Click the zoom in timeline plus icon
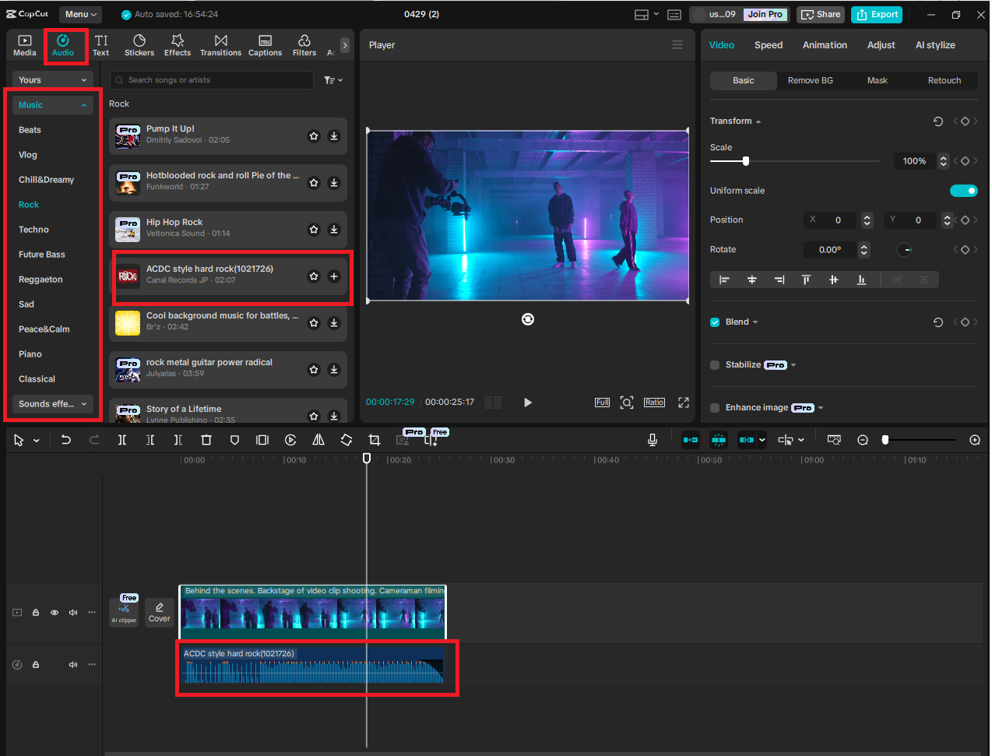 click(x=975, y=440)
